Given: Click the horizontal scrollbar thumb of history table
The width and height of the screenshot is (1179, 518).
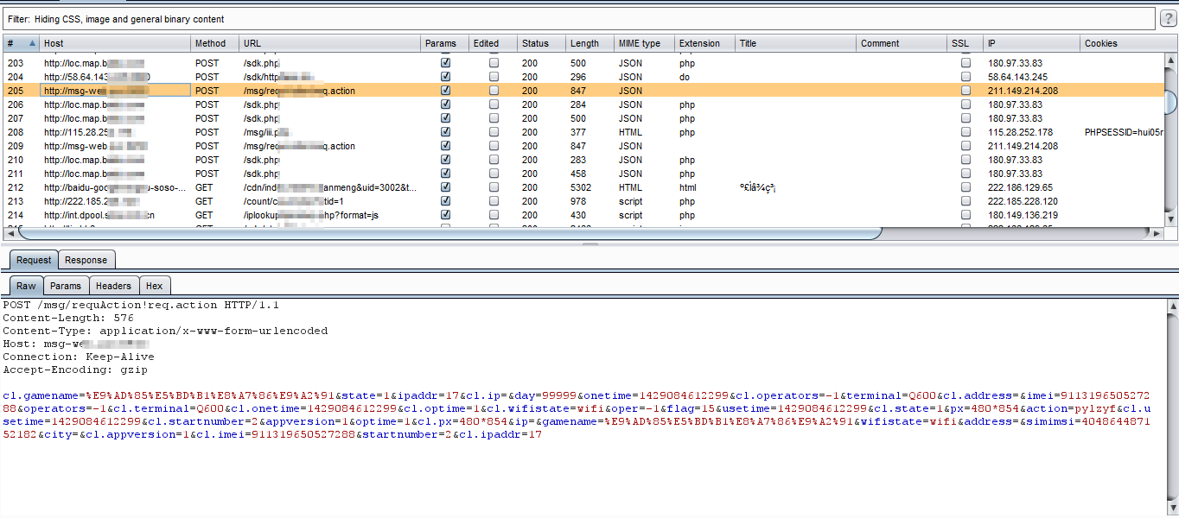Looking at the screenshot, I should point(449,233).
